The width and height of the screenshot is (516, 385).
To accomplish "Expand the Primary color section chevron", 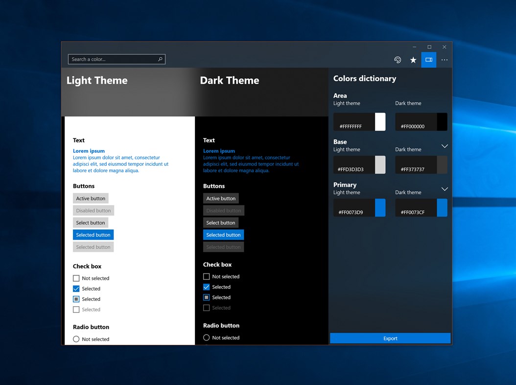I will pos(445,189).
